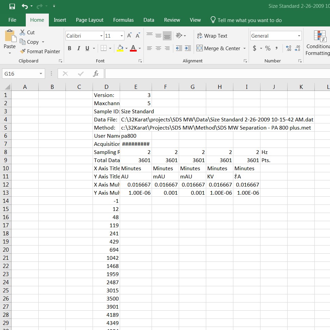Align text to the left
Screen dimensions: 330x330
coord(150,48)
